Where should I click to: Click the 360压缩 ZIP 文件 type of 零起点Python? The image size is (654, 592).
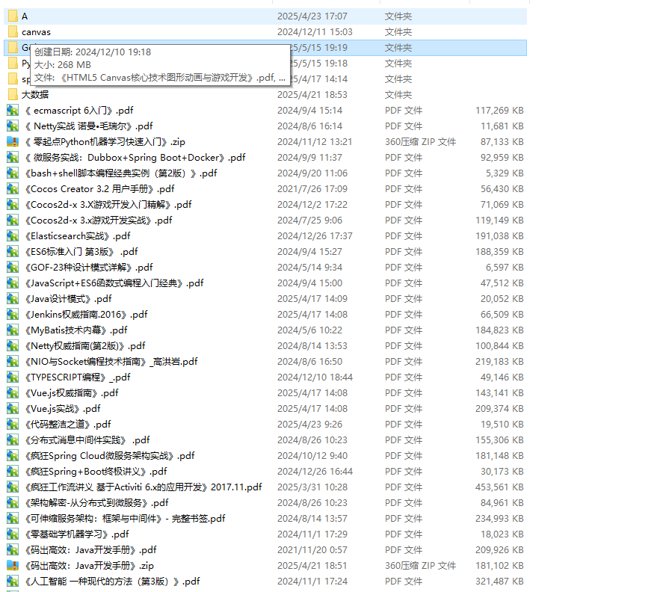click(x=420, y=142)
